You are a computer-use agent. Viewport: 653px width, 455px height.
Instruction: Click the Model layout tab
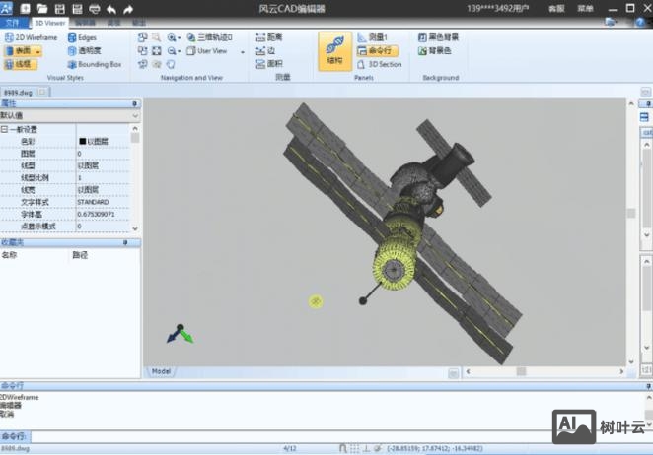[159, 371]
